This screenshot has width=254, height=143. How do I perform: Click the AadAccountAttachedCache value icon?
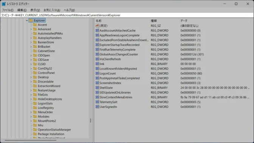click(x=97, y=31)
